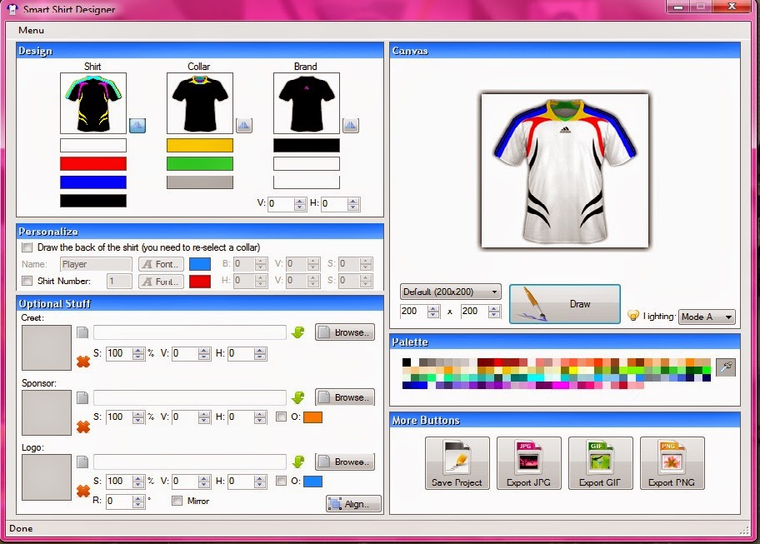This screenshot has width=760, height=544.
Task: Click the Player name input field
Action: (x=96, y=264)
